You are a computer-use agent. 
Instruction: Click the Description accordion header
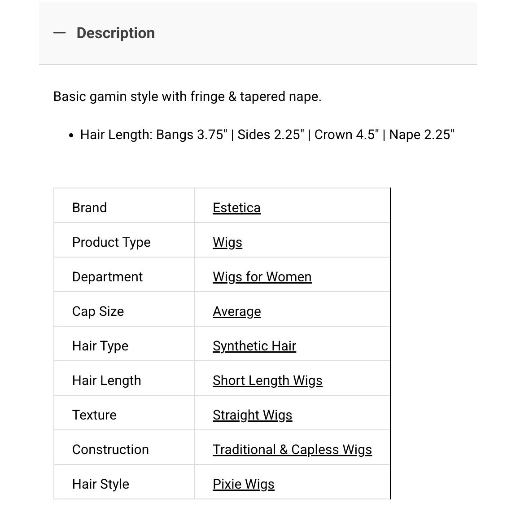click(x=258, y=33)
